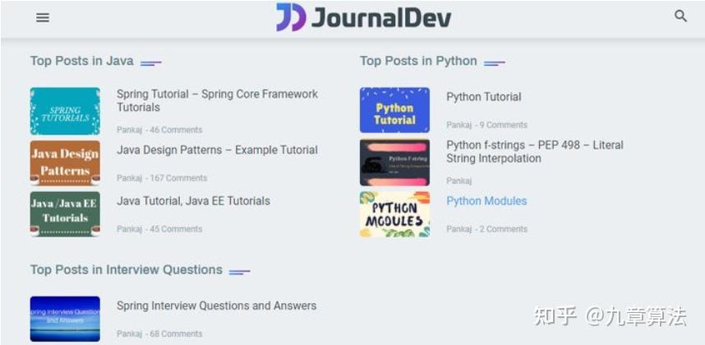The height and width of the screenshot is (345, 705).
Task: Click the Top Posts in Java heading
Action: click(81, 61)
